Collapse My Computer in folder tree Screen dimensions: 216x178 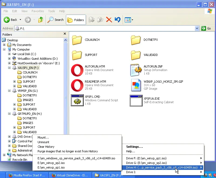(4, 49)
